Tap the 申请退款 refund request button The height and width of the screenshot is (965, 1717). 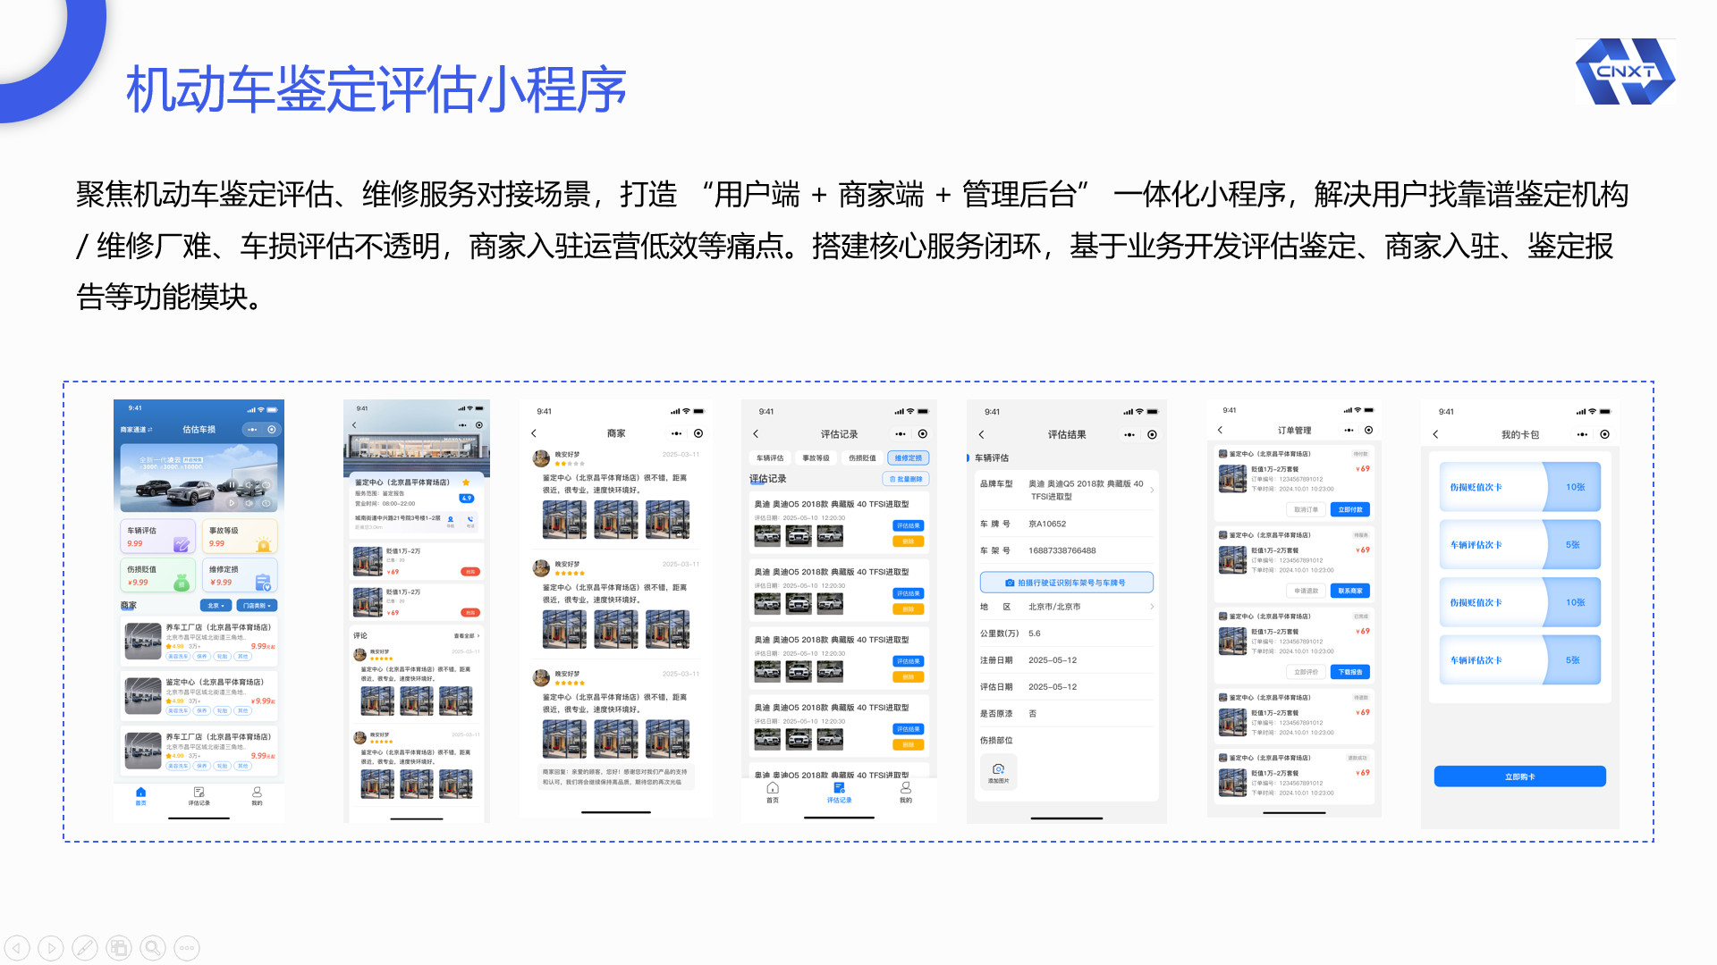click(x=1306, y=591)
